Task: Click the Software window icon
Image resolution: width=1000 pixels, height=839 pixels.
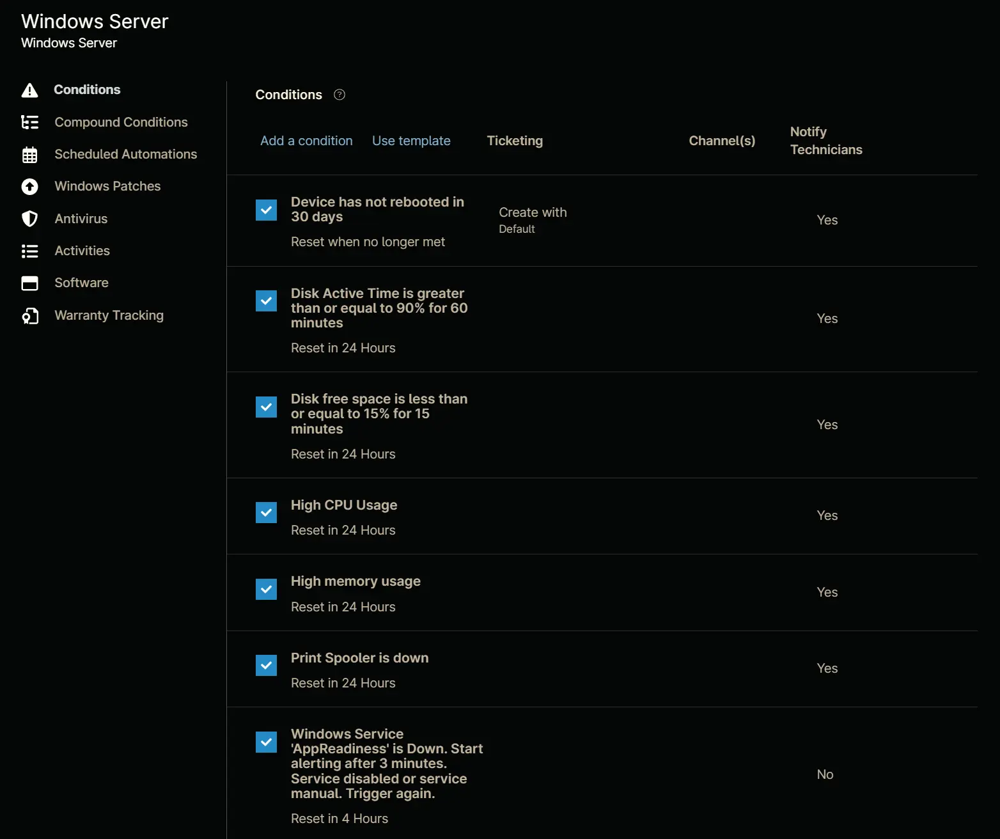Action: [x=29, y=283]
